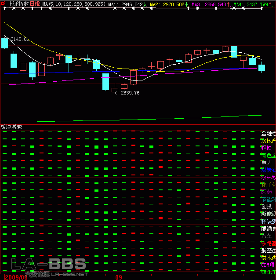Select the magenta 钢铁 sector label

click(267, 148)
